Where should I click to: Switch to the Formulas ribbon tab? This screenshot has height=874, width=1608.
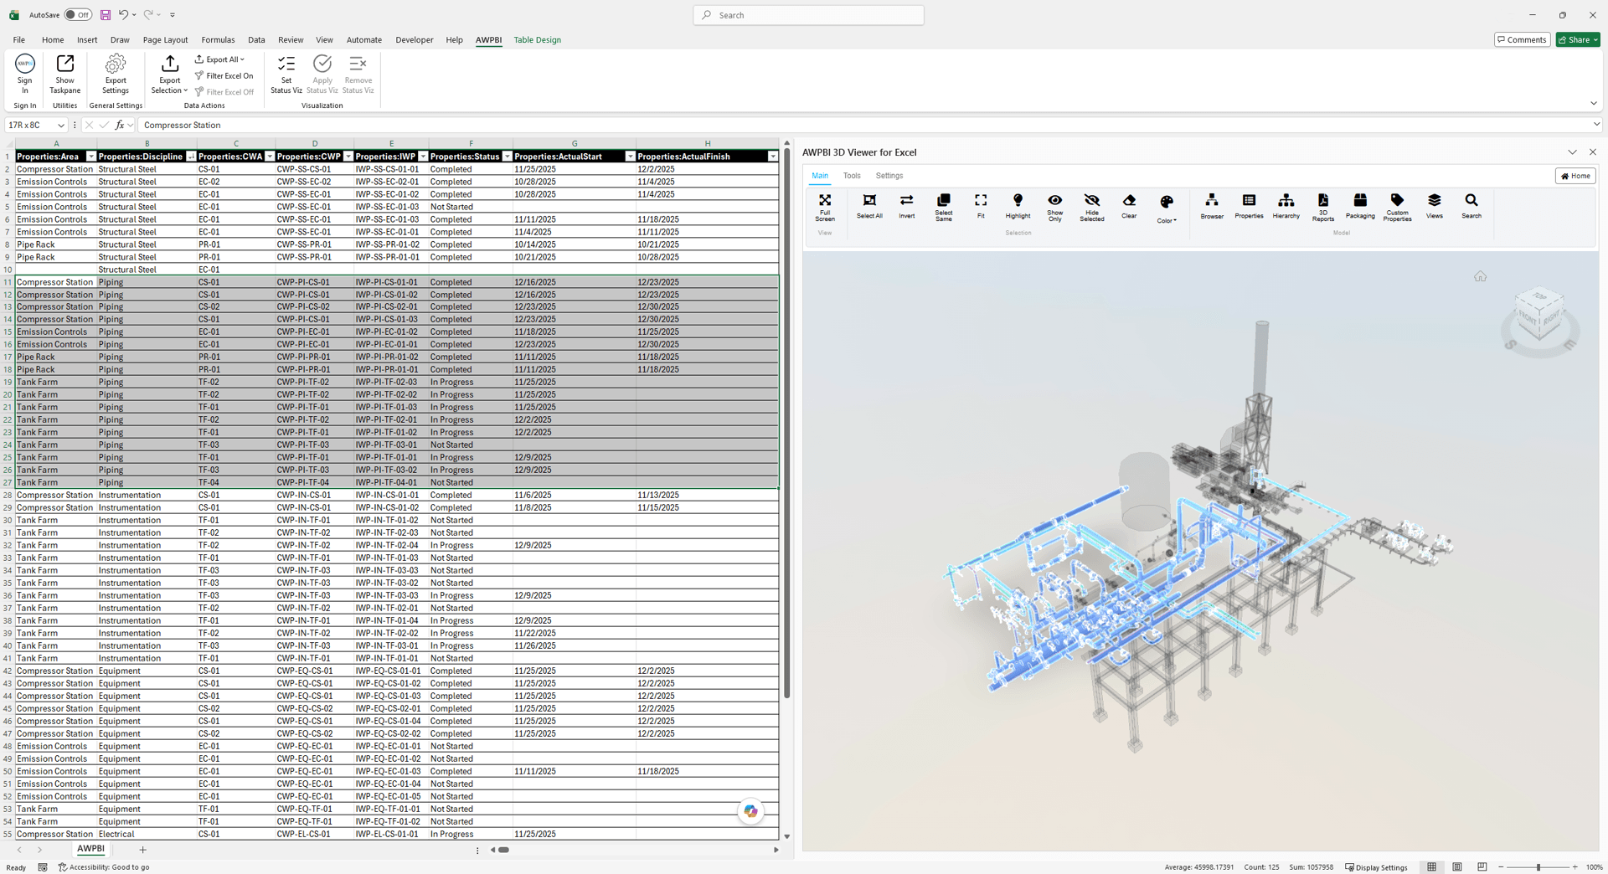218,39
